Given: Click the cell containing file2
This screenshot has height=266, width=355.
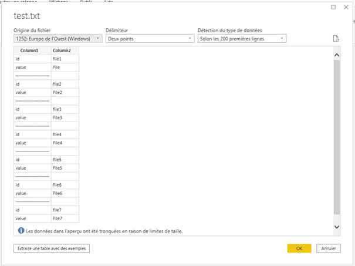Looking at the screenshot, I should pos(65,84).
